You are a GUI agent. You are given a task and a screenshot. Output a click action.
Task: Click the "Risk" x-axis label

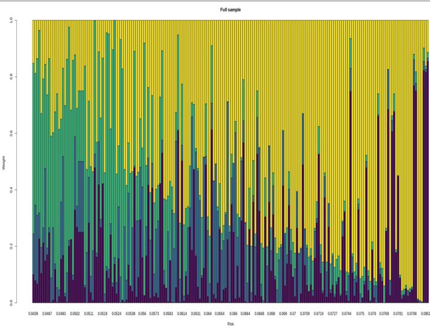[x=230, y=324]
